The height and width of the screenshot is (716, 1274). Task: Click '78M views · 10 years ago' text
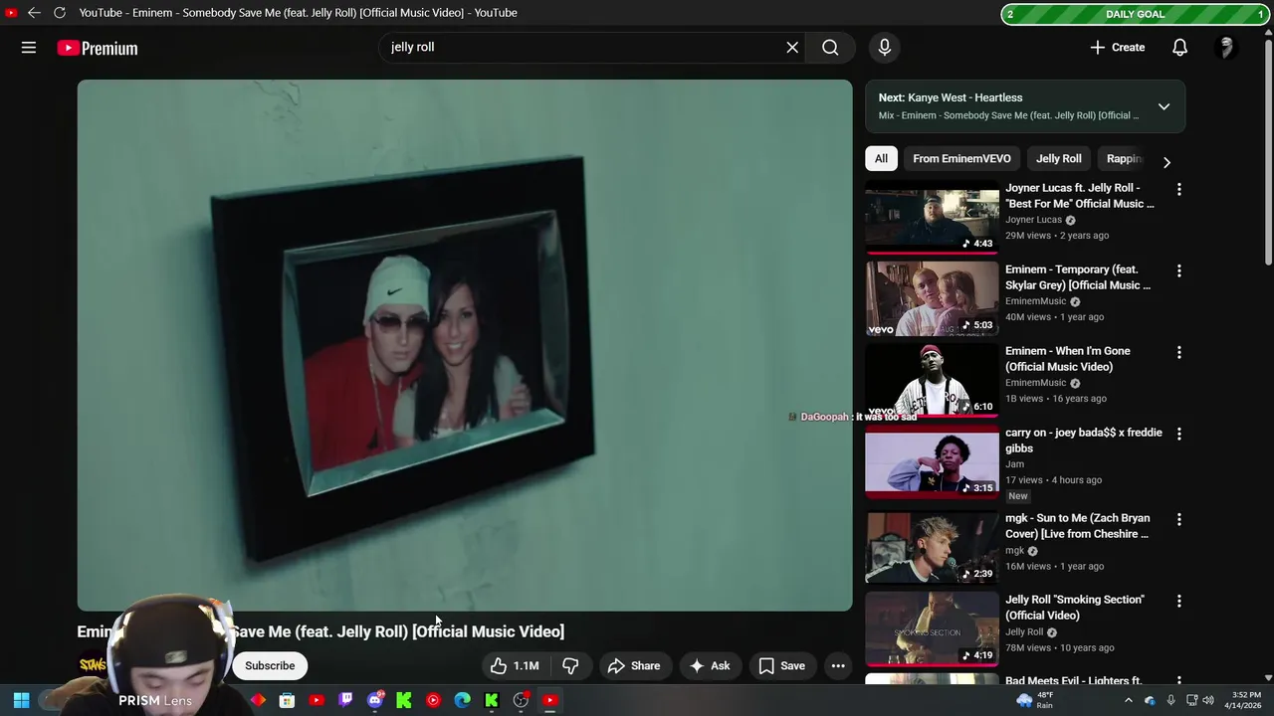tap(1059, 648)
